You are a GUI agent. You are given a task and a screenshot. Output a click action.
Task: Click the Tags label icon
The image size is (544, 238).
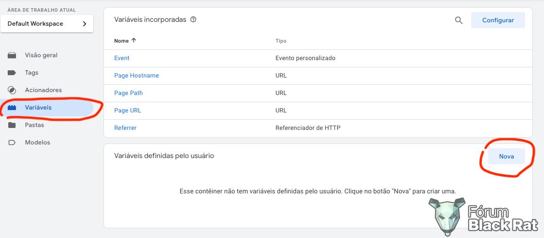12,73
